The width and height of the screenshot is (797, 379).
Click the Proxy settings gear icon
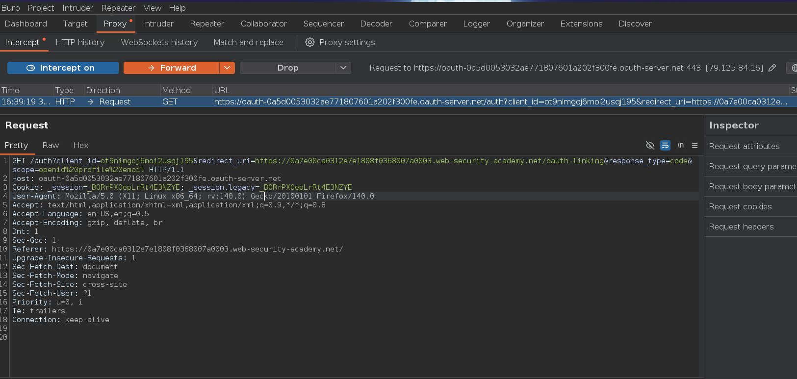click(309, 42)
